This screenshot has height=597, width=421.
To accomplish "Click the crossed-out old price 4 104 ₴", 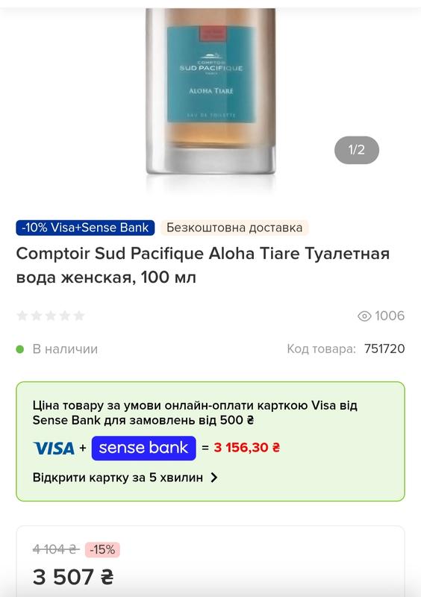I will (x=56, y=549).
